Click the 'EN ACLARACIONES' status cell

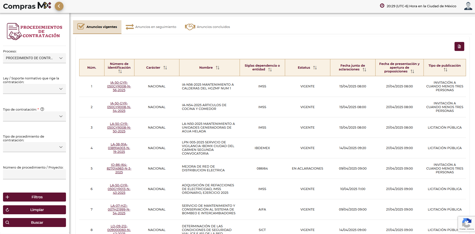click(x=307, y=169)
